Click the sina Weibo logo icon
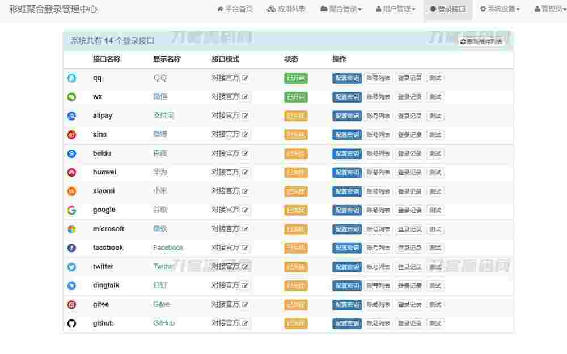Screen dimensions: 567x354 [71, 135]
